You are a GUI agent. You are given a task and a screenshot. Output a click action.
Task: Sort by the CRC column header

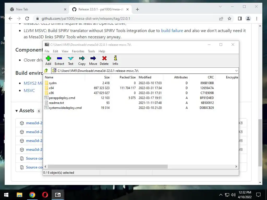pos(202,77)
